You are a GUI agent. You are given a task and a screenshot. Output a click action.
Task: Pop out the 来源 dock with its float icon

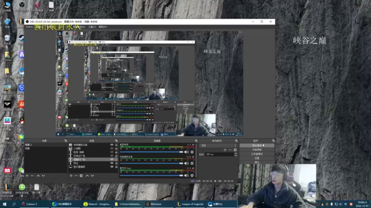tap(116, 141)
